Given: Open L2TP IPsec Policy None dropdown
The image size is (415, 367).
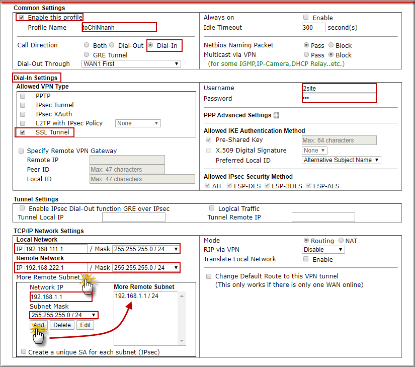Looking at the screenshot, I should (x=138, y=123).
